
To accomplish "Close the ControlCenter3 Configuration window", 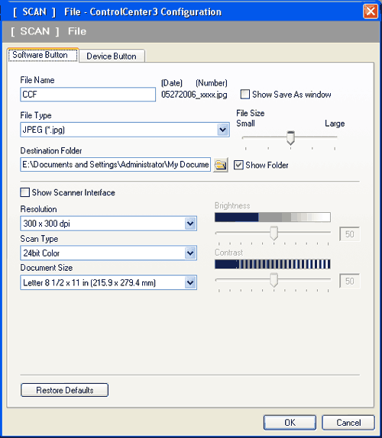I will tap(371, 11).
